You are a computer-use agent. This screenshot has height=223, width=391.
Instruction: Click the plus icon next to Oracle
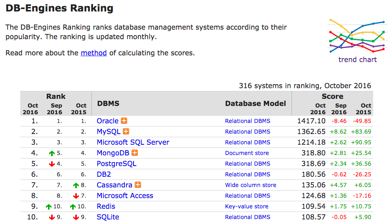tap(124, 121)
